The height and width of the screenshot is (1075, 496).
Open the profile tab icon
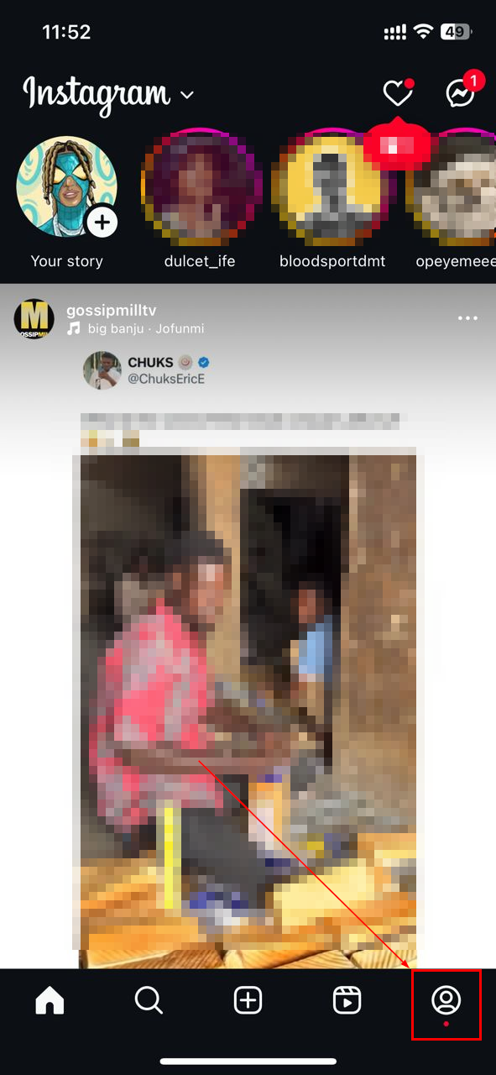tap(446, 1000)
